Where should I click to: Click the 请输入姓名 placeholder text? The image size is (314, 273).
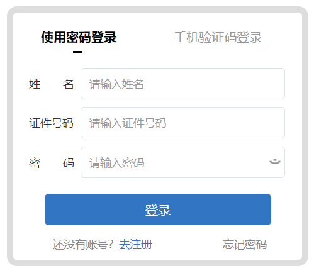(x=116, y=84)
